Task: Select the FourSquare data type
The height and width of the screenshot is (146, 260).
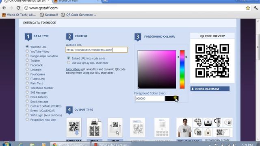Action: (27, 74)
